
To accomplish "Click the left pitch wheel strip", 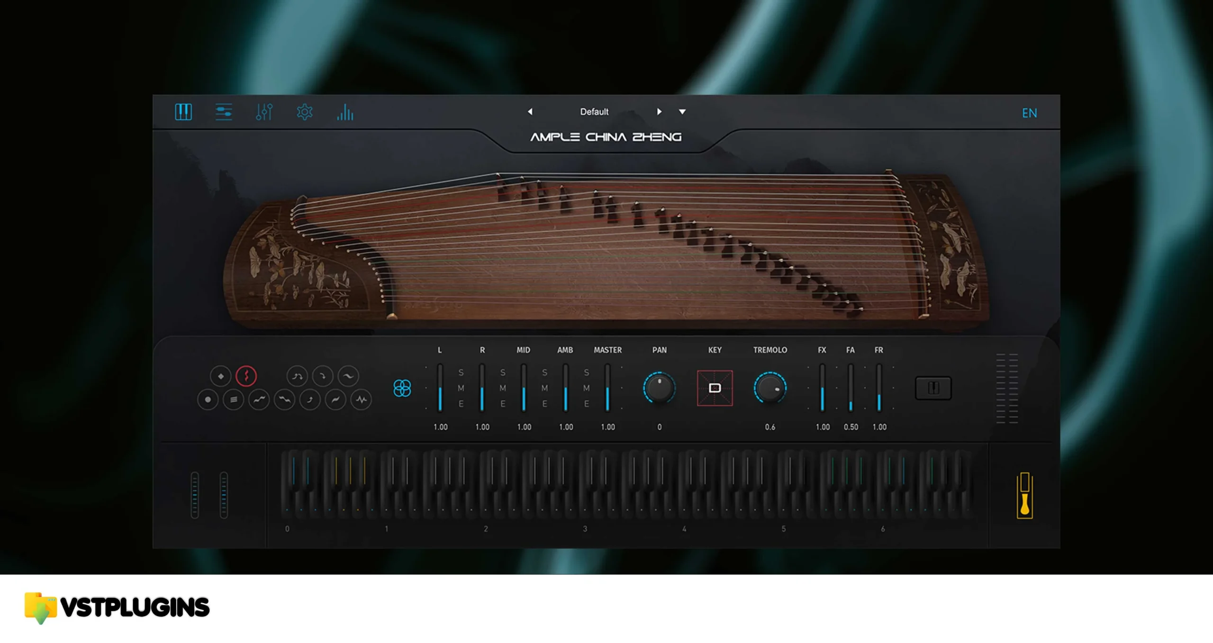I will 195,495.
